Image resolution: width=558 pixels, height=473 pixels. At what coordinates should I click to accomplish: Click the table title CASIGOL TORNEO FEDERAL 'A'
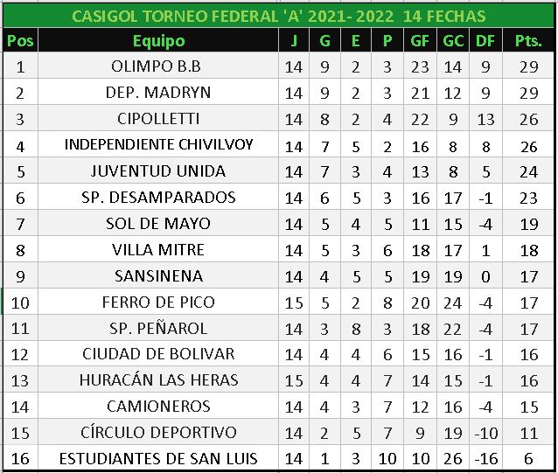(278, 17)
